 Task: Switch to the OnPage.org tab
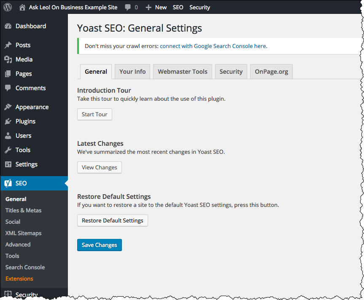click(x=271, y=72)
